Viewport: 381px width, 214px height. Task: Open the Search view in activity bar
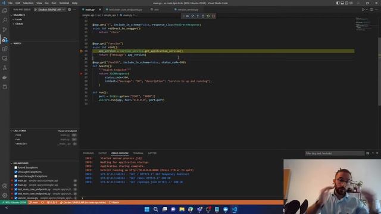5,20
